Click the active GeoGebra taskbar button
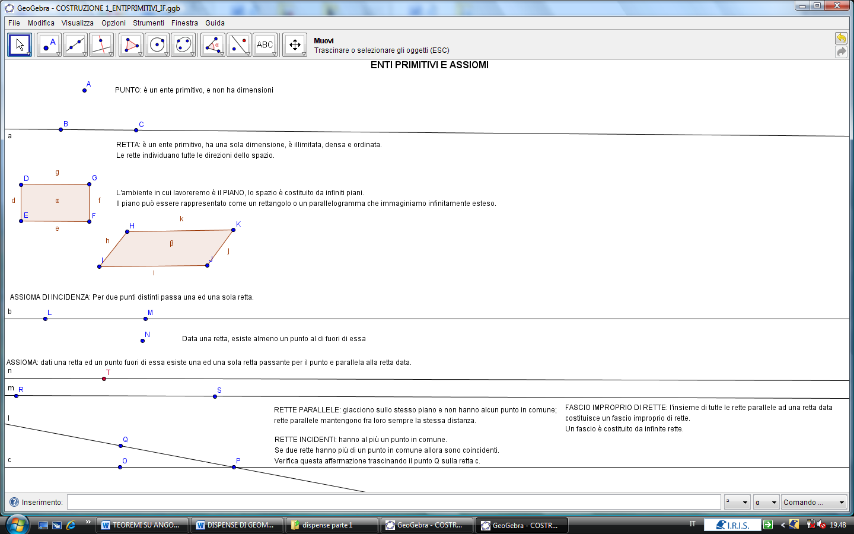The height and width of the screenshot is (534, 854). 521,525
